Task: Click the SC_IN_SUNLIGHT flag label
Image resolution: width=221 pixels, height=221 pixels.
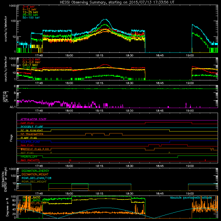Action: (x=32, y=130)
